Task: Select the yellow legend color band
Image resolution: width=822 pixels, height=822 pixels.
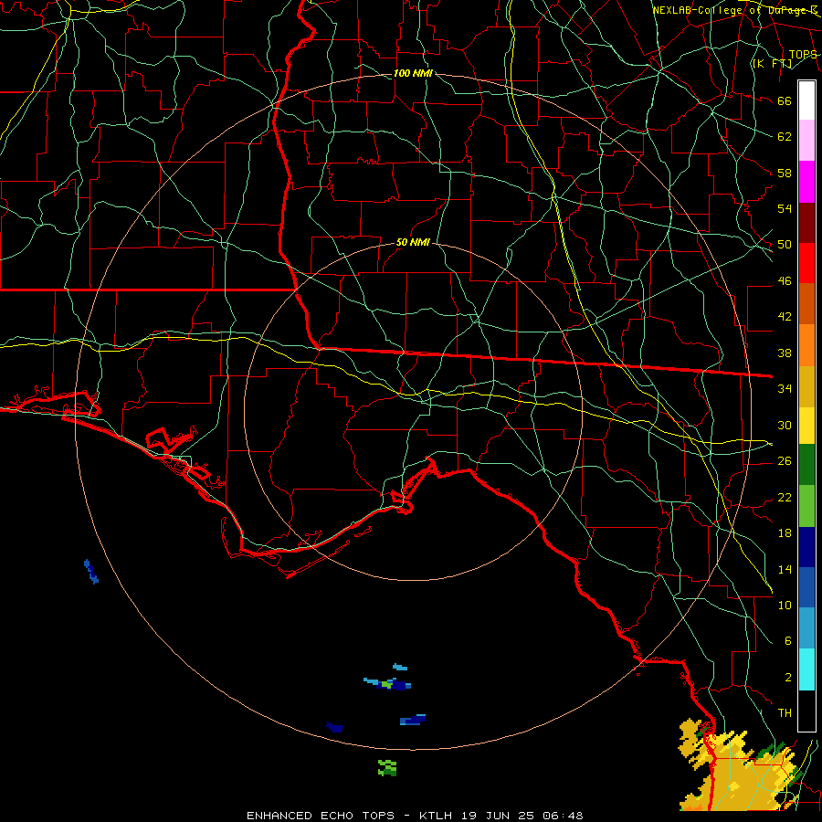Action: [806, 426]
